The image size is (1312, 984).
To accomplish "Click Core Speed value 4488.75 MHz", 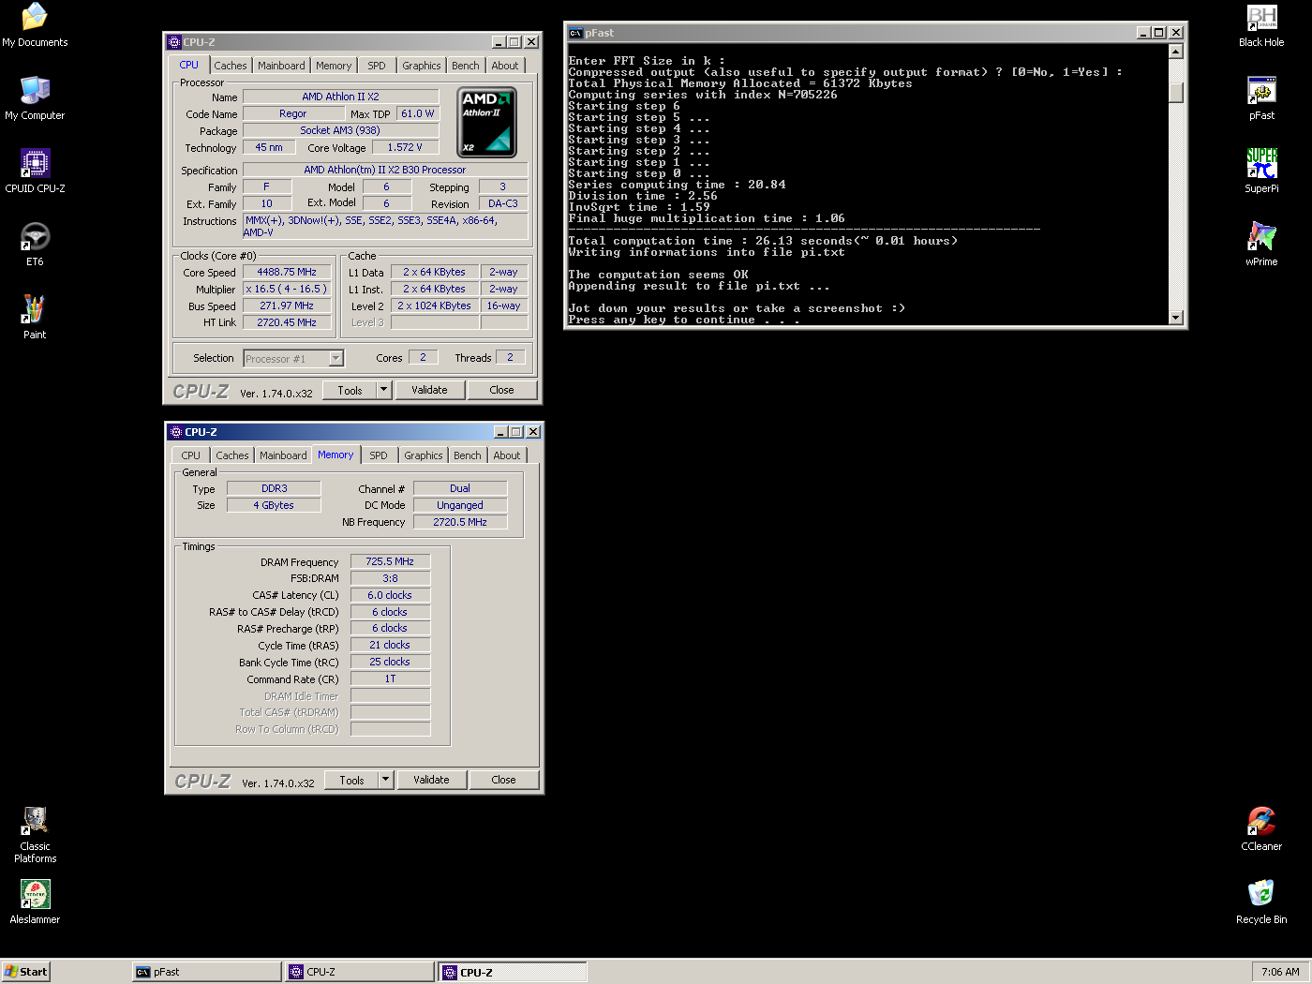I will click(x=288, y=272).
